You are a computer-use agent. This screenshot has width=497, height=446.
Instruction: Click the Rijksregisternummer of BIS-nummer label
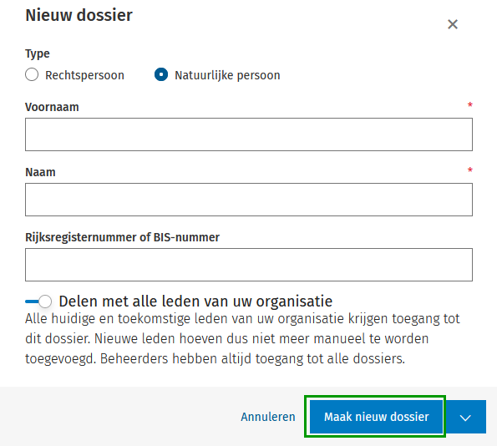click(122, 237)
